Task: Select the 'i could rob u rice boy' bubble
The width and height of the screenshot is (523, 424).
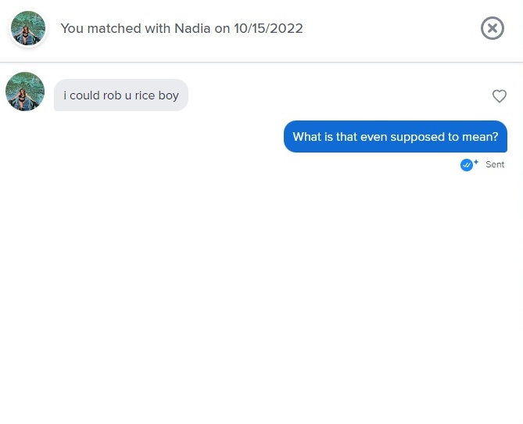Action: tap(121, 95)
